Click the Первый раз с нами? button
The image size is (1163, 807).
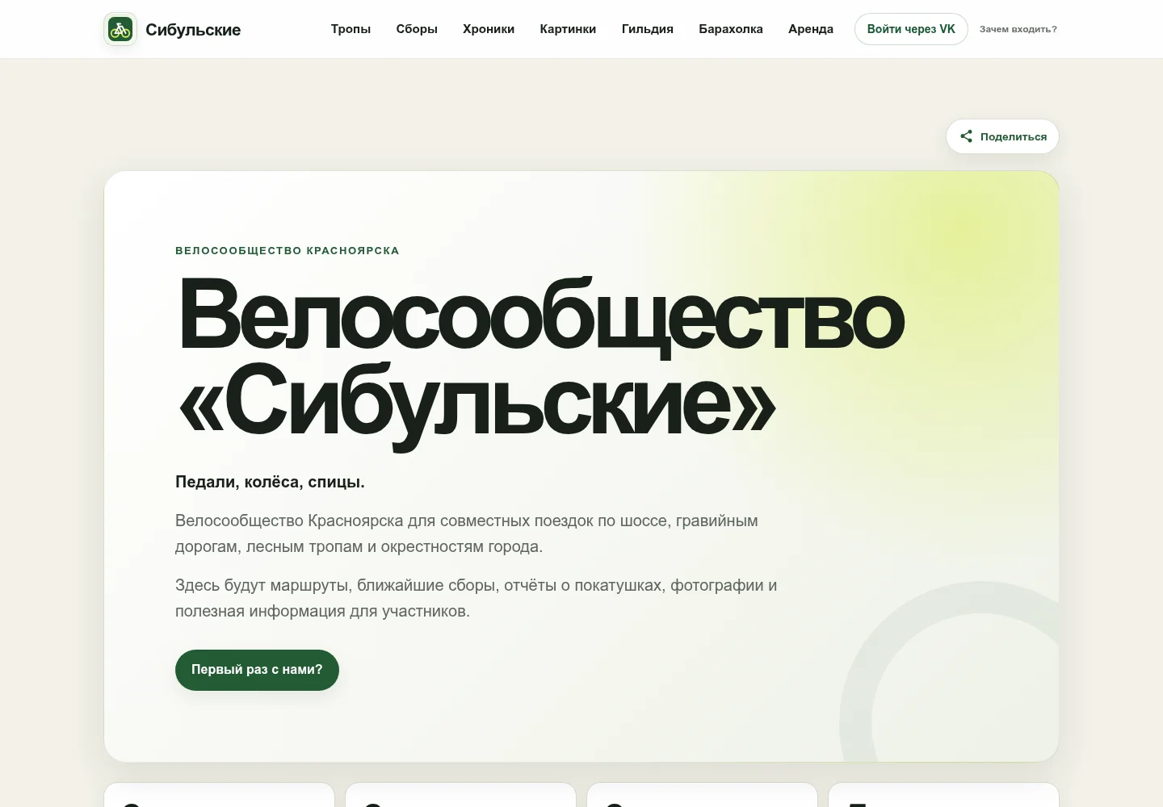click(257, 670)
